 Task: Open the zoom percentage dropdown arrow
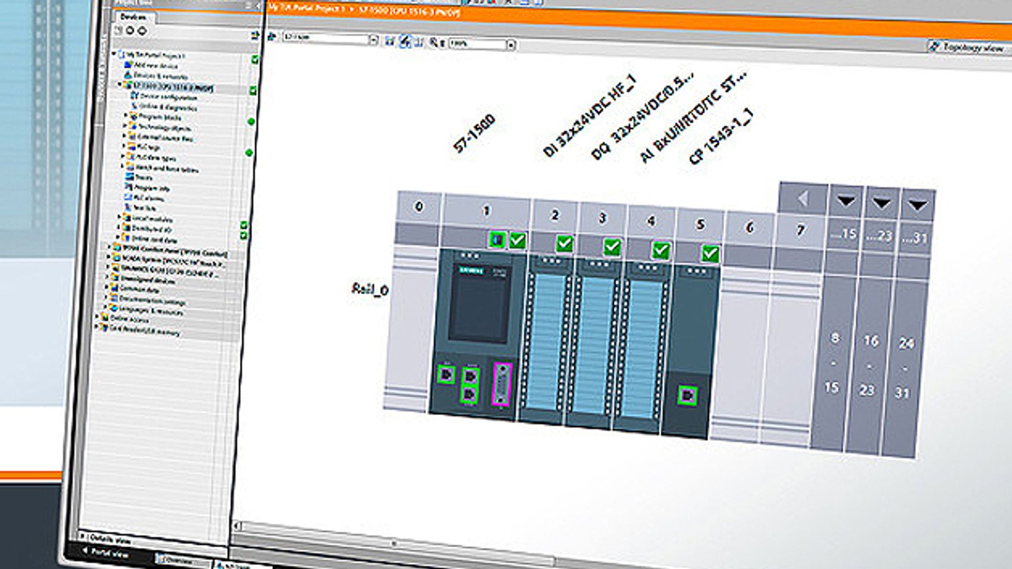(511, 45)
